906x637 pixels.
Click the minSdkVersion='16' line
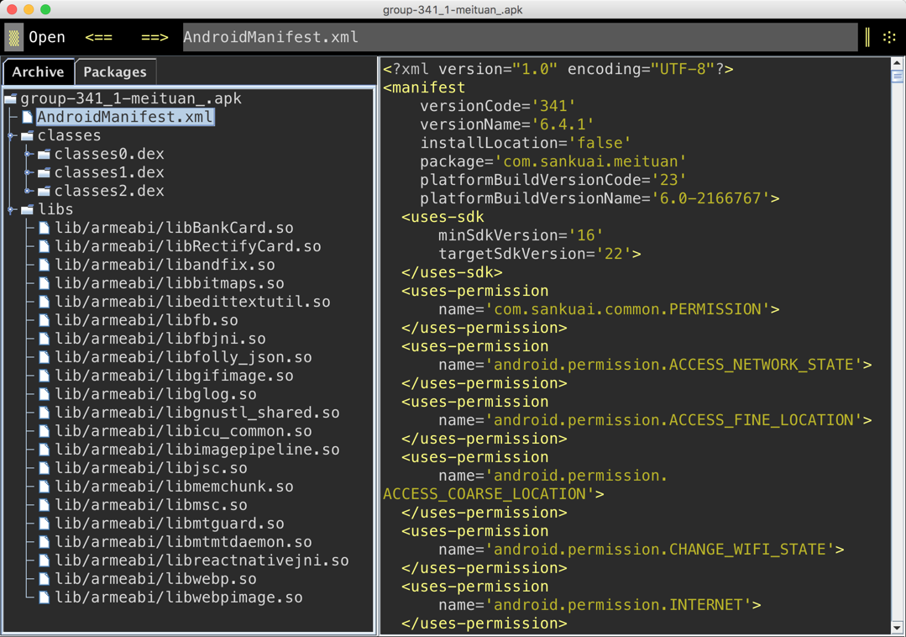tap(520, 235)
